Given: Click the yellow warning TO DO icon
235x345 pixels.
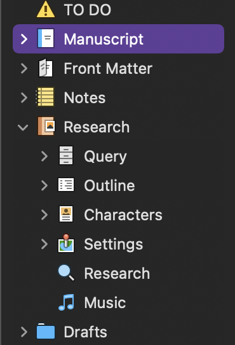Looking at the screenshot, I should click(x=46, y=10).
